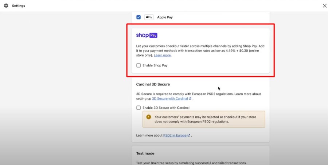Click the Shop Pay logo
328x165 pixels.
point(147,35)
